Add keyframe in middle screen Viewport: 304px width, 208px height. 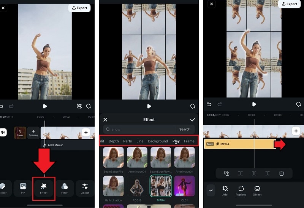193,106
